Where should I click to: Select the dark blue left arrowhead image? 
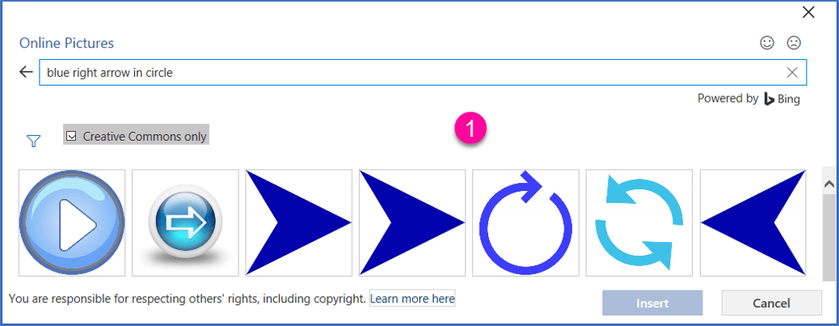pos(753,222)
